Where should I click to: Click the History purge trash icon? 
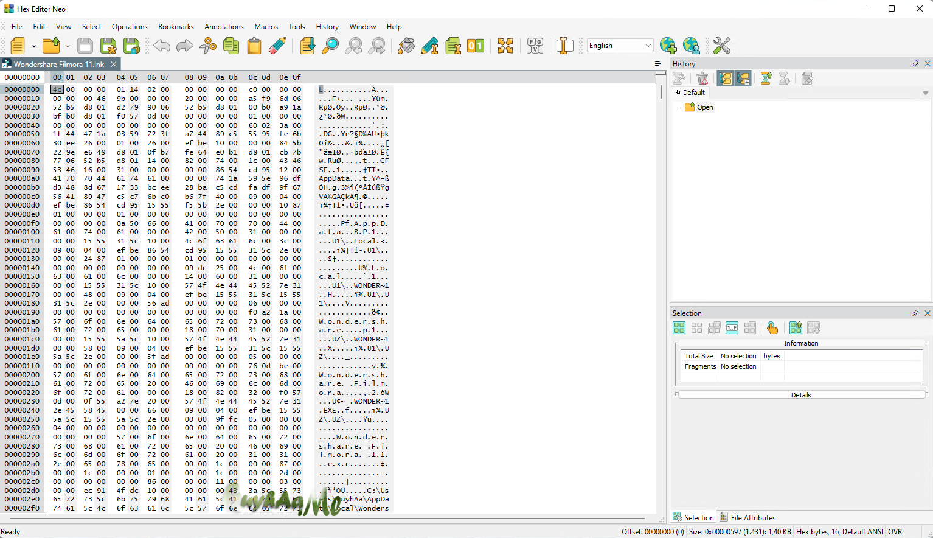tap(702, 79)
